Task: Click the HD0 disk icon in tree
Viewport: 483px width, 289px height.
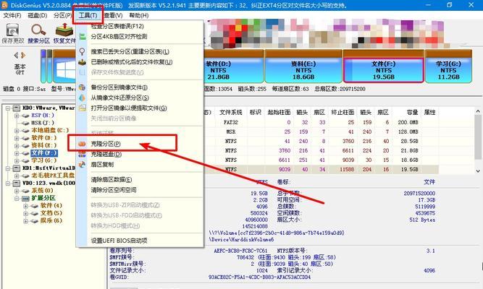Action: coord(17,108)
